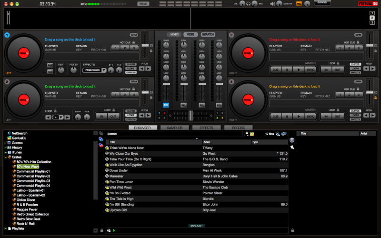This screenshot has height=238, width=381.
Task: Select the SCRATCH panel tab
Action: point(208,34)
